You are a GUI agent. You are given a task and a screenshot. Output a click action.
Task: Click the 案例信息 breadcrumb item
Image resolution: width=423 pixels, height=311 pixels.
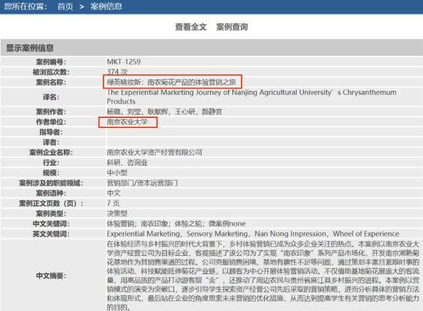click(x=107, y=6)
